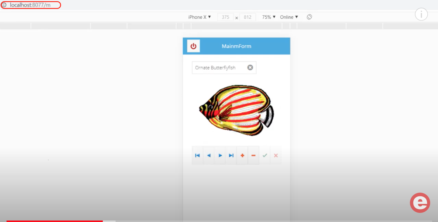This screenshot has height=222, width=438.
Task: Toggle device rotation icon in toolbar
Action: (x=309, y=17)
